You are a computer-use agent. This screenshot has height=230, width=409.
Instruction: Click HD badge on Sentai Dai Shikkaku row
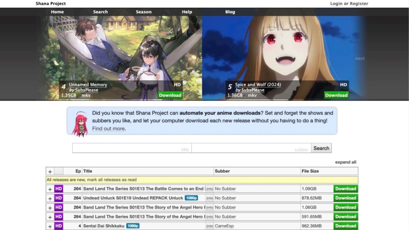[59, 226]
